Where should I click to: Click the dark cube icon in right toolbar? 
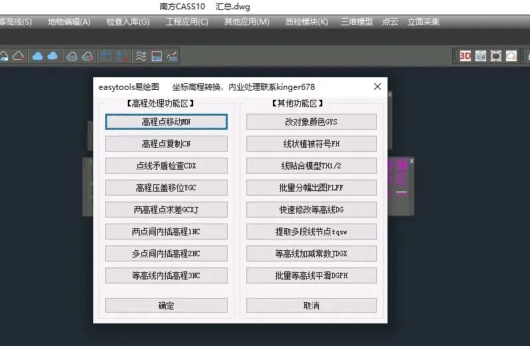pyautogui.click(x=496, y=56)
